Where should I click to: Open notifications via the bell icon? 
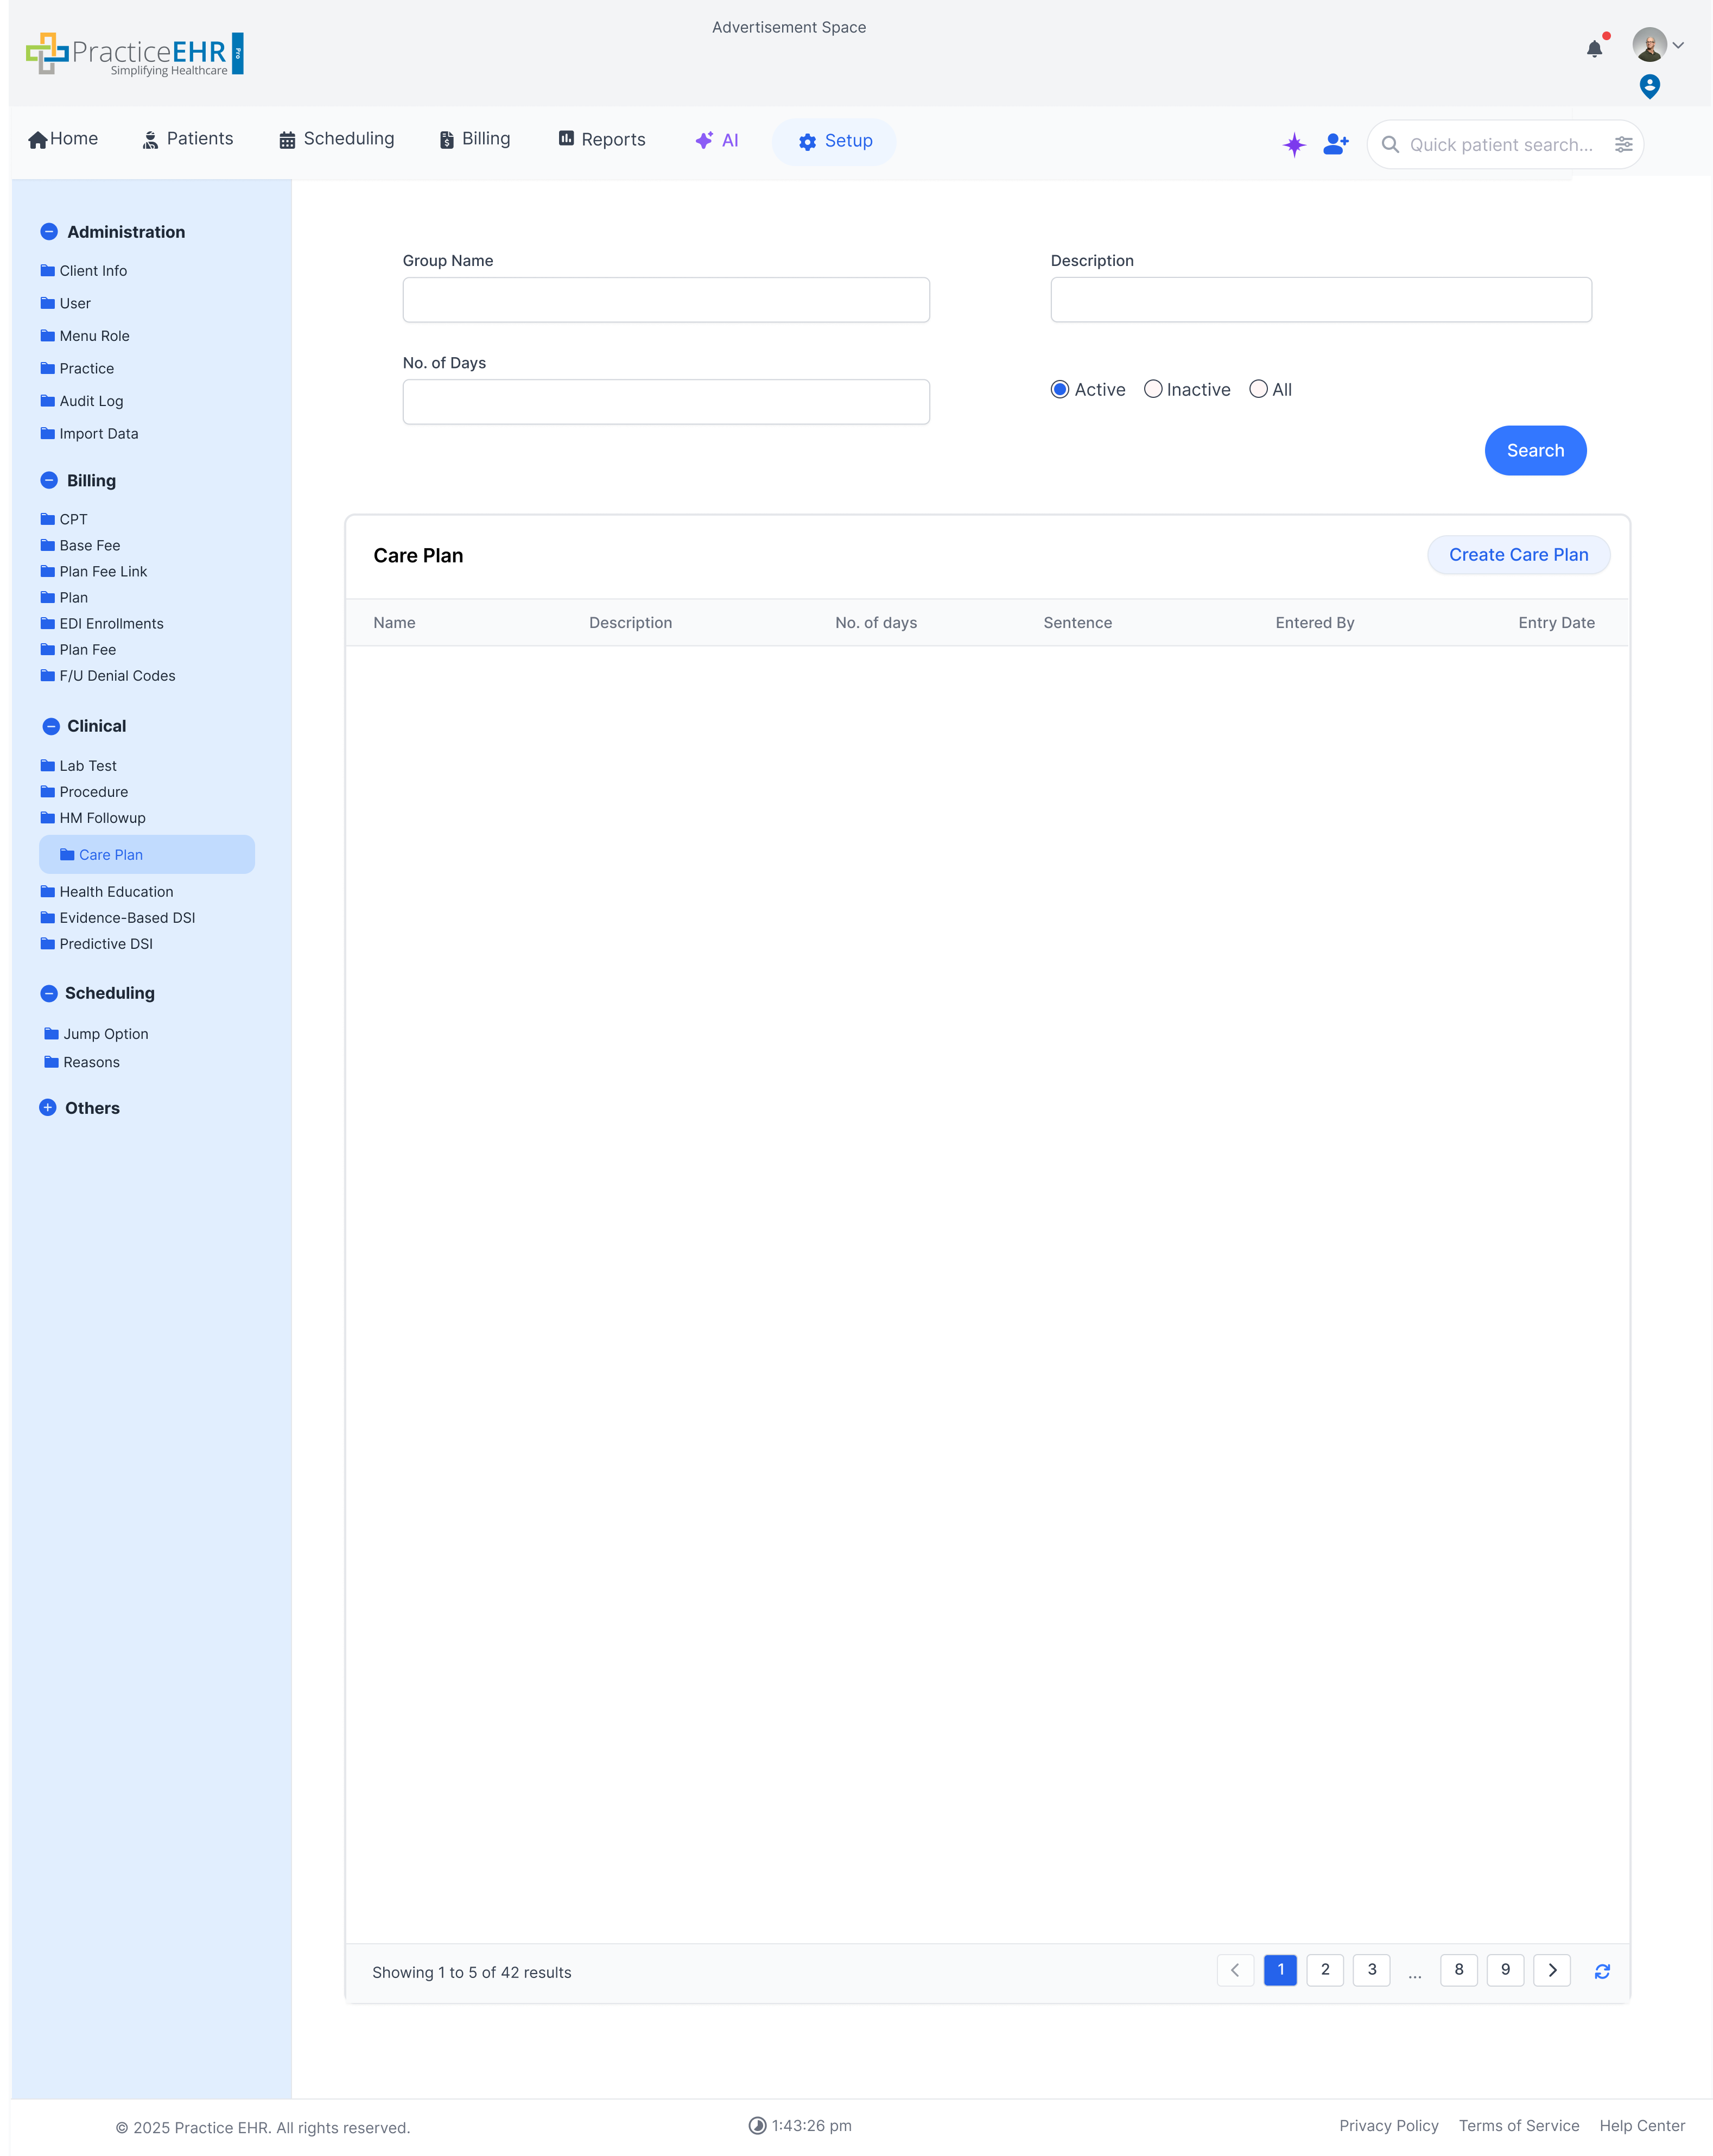tap(1594, 48)
